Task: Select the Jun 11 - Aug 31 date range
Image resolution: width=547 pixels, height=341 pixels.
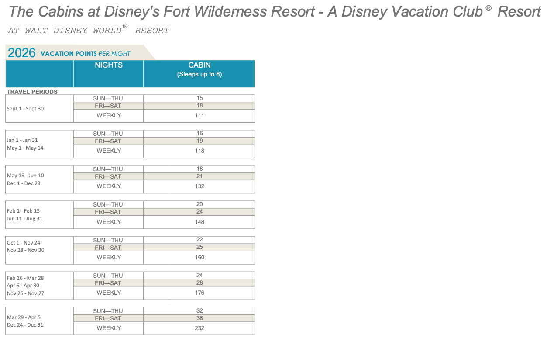Action: [x=24, y=219]
